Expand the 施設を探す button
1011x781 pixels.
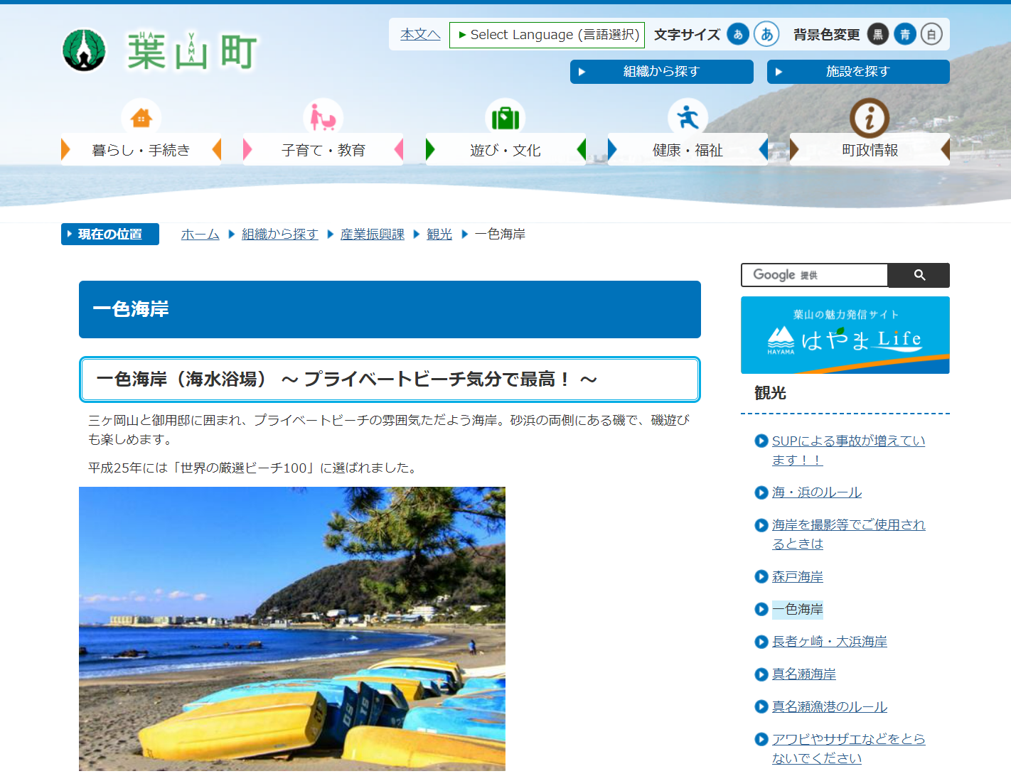click(x=857, y=72)
